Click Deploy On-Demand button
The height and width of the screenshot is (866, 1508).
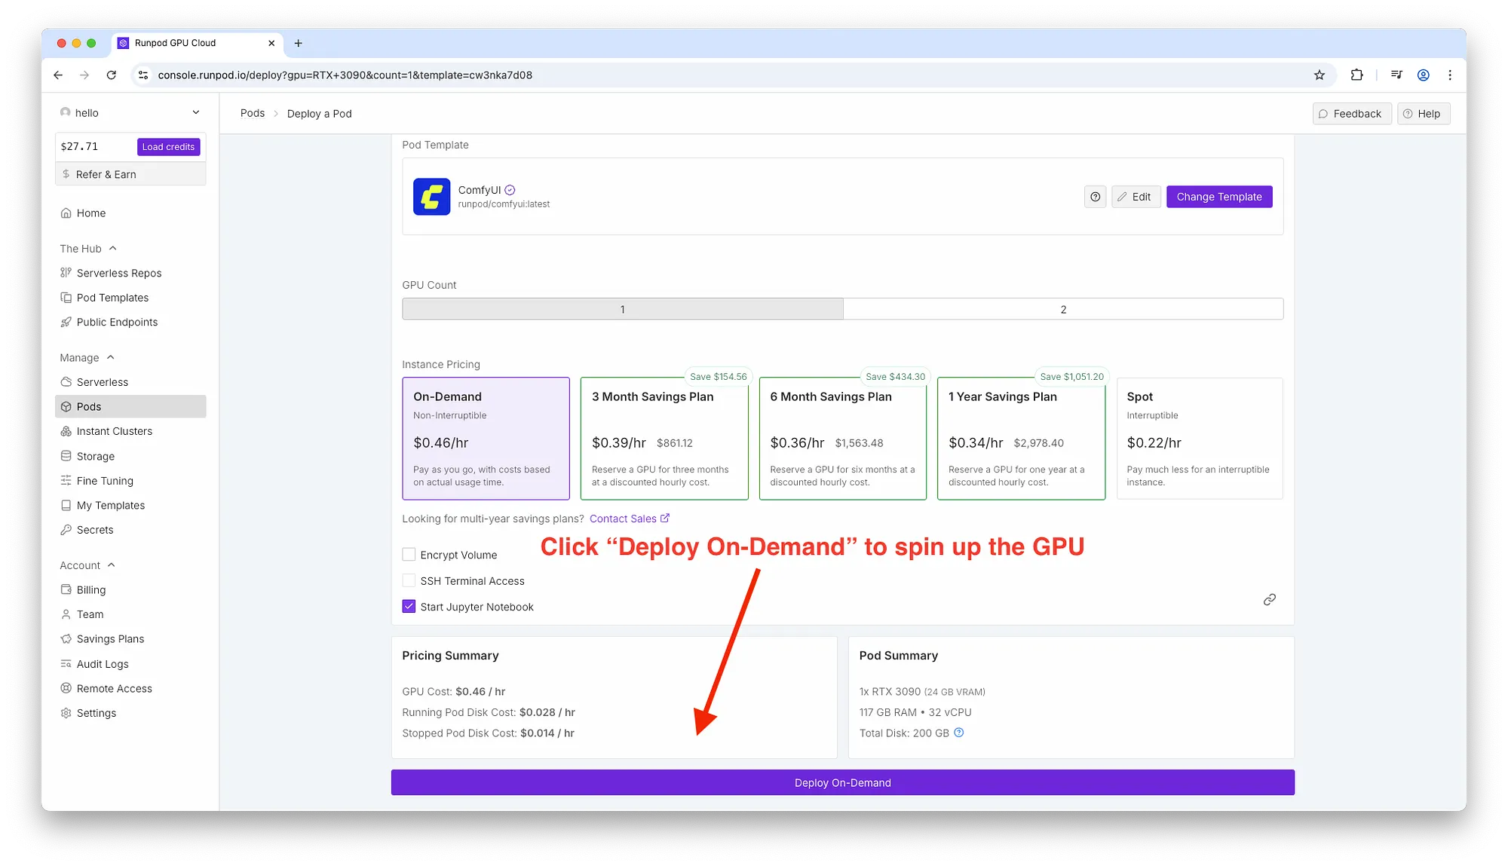(842, 782)
